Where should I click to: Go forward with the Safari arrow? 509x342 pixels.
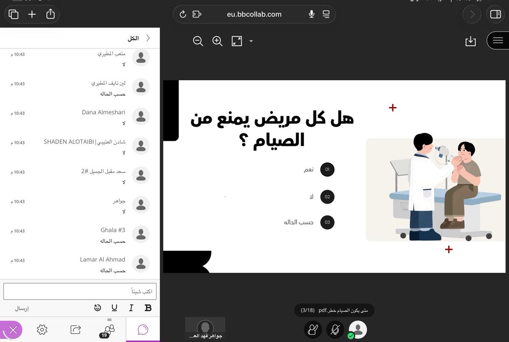point(472,14)
